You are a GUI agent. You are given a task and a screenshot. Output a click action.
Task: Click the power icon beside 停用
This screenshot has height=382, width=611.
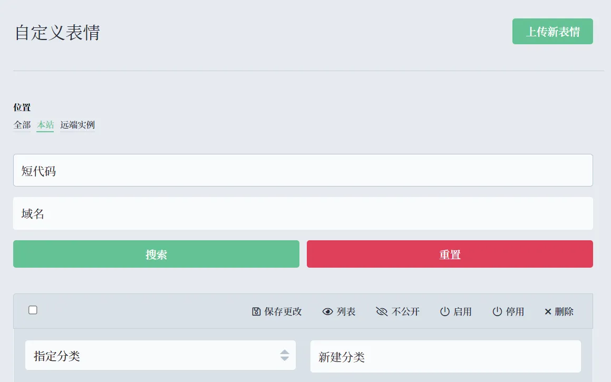tap(497, 311)
